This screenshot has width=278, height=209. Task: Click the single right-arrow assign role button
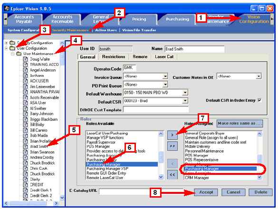click(172, 135)
